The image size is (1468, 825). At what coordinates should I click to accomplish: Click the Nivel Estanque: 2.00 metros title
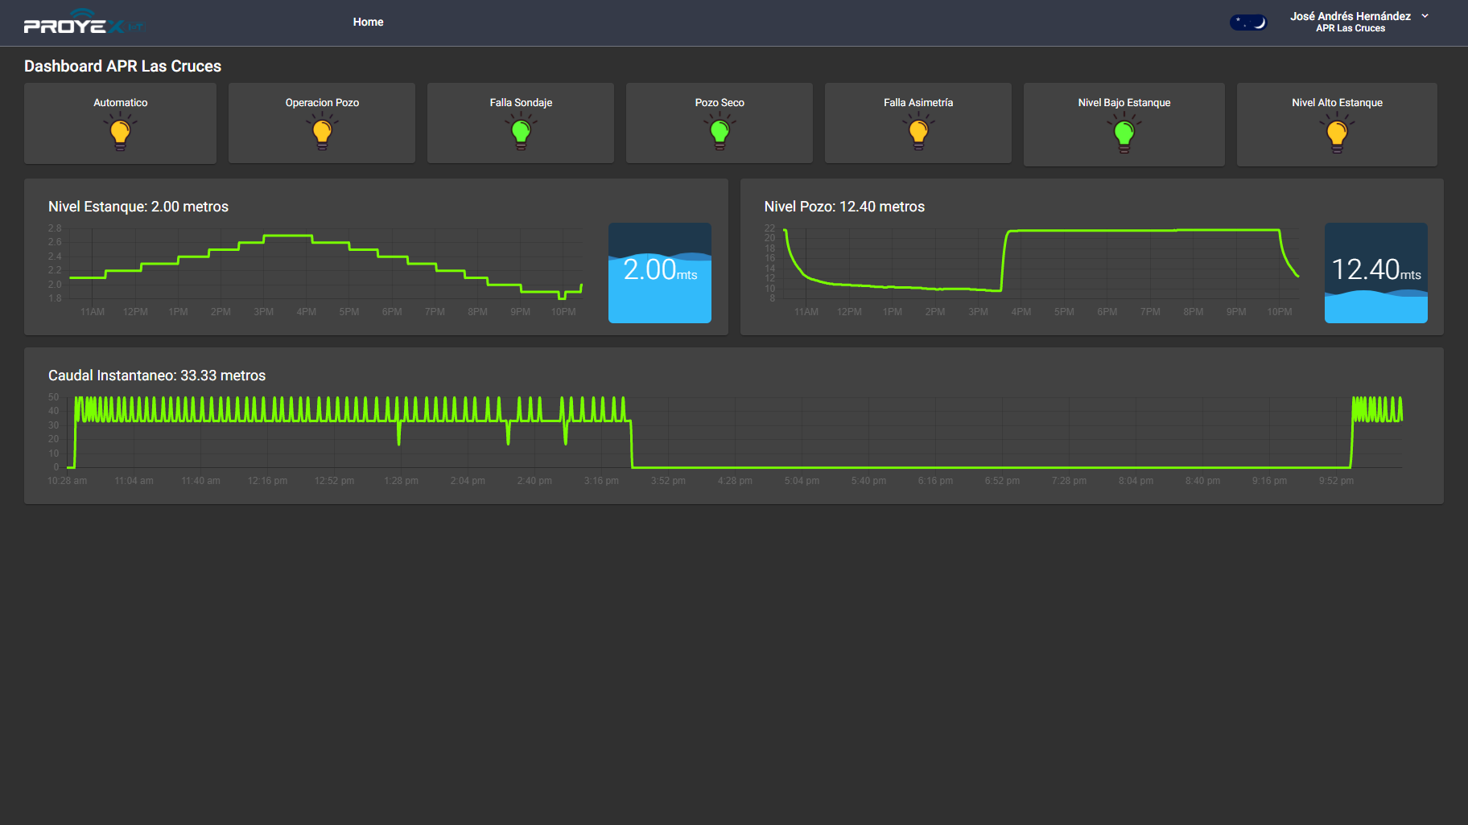(x=138, y=207)
